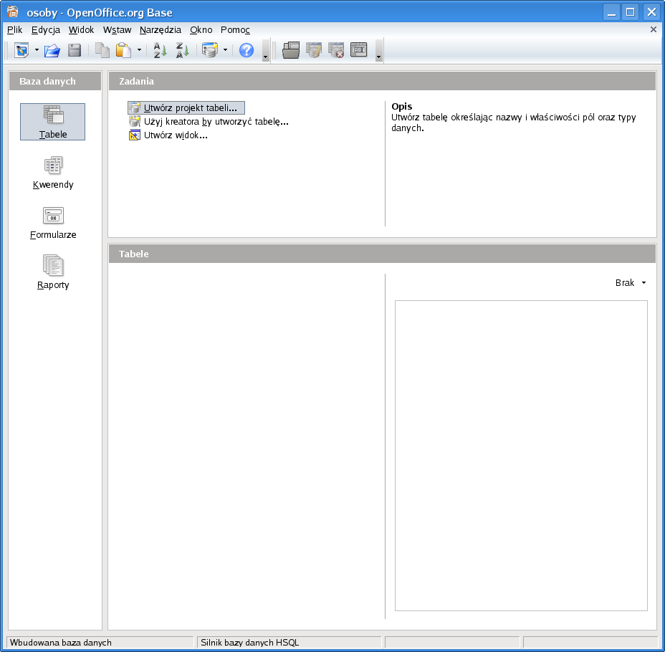Click the Rename table toolbar icon
Screen dimensions: 665x652
(359, 50)
